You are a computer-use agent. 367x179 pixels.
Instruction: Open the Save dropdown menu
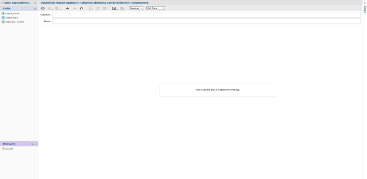click(50, 9)
